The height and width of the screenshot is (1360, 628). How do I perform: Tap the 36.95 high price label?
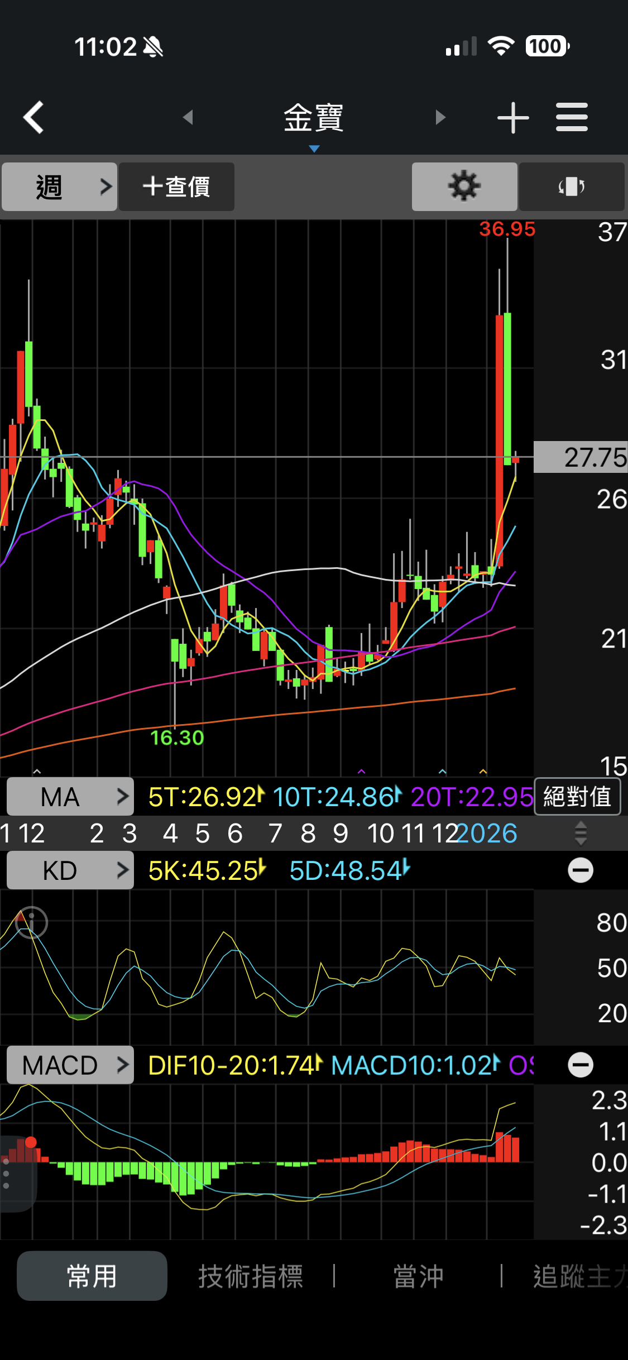point(507,229)
